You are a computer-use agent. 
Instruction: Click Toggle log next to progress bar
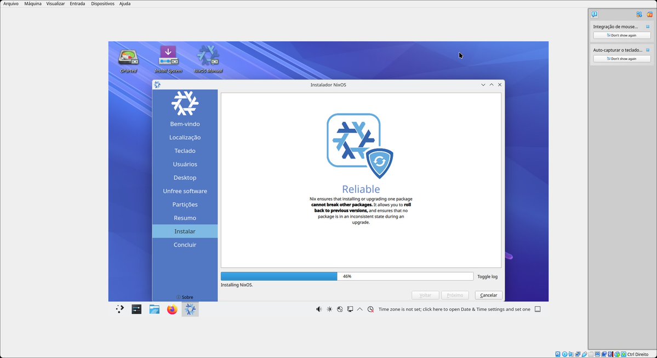click(487, 277)
